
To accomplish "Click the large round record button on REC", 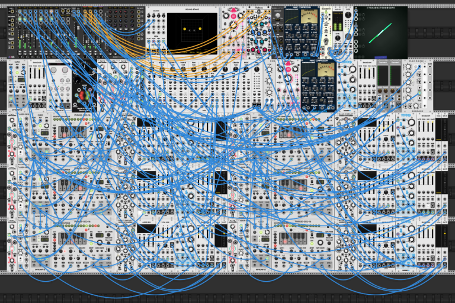I will 348,36.
